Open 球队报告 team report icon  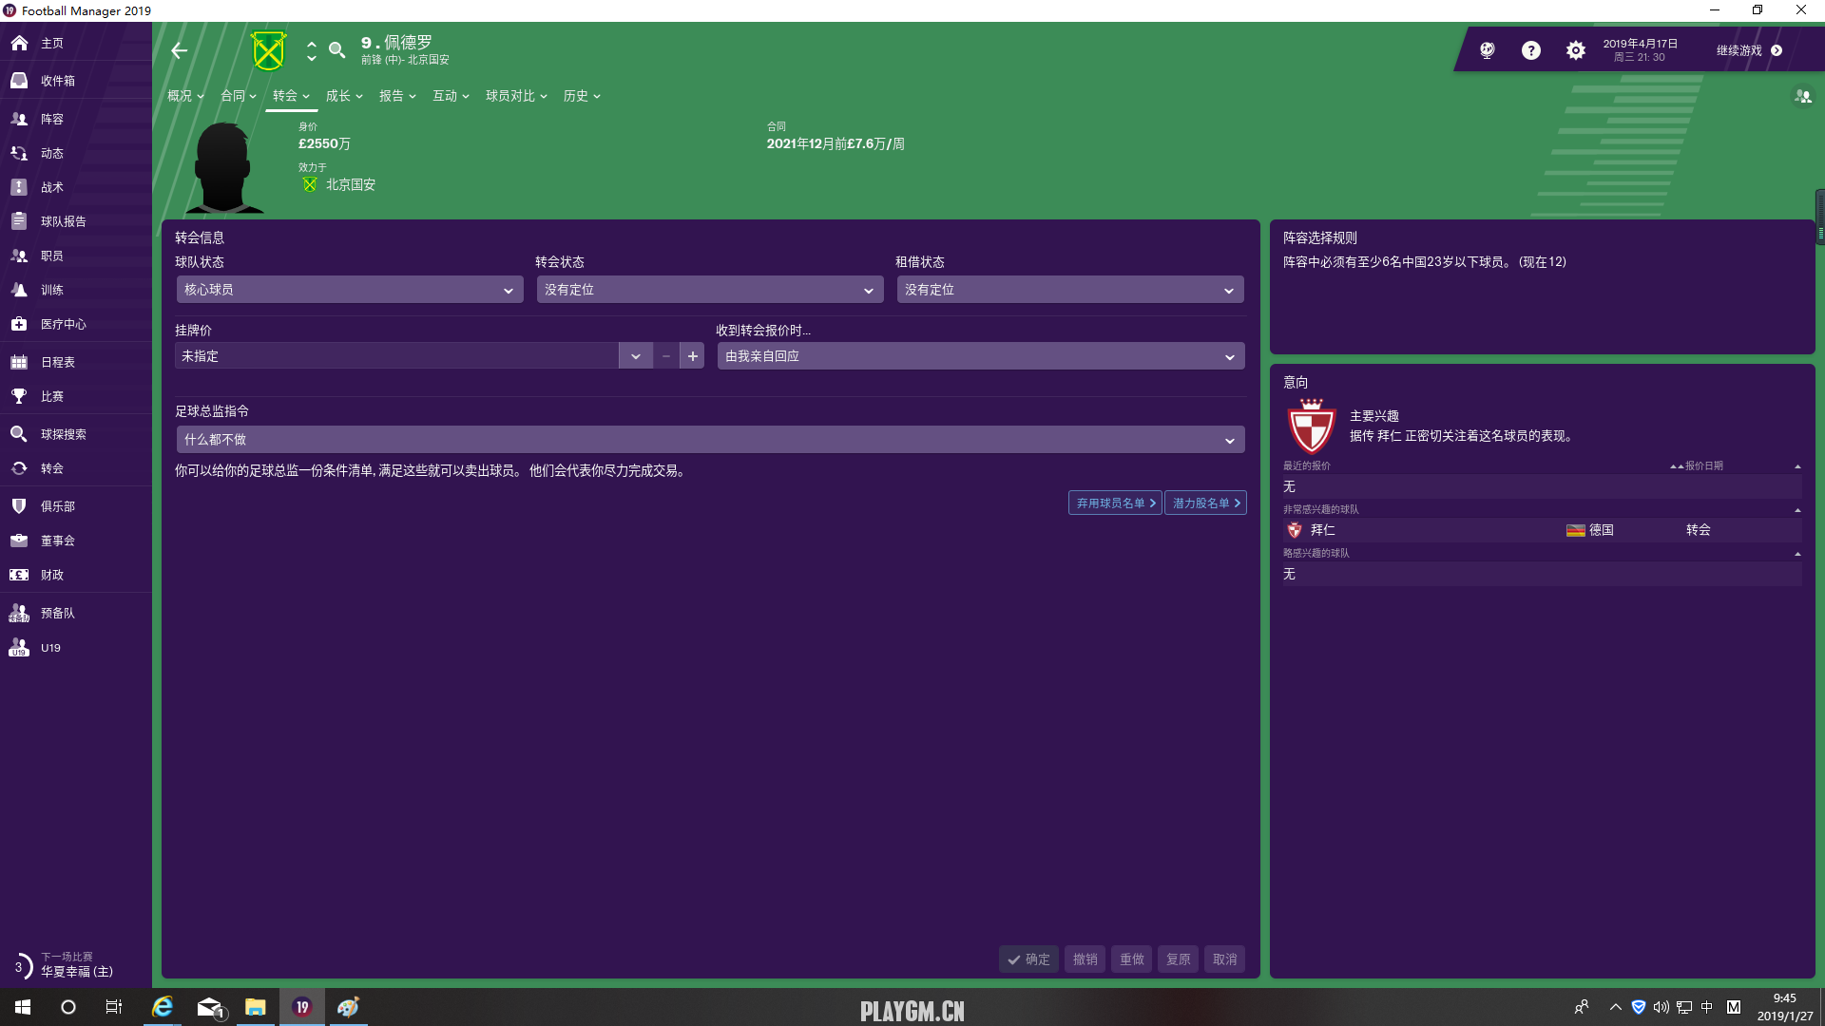(19, 221)
